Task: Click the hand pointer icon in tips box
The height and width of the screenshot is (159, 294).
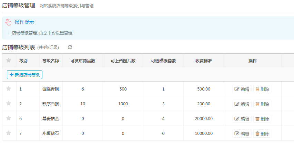Action: point(9,22)
